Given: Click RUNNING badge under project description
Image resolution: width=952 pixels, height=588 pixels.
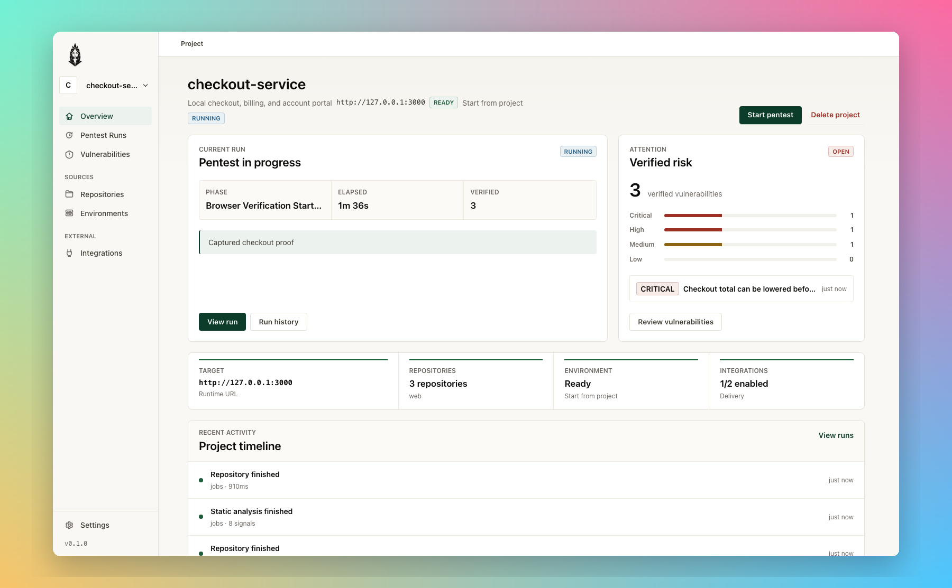Looking at the screenshot, I should (x=206, y=118).
